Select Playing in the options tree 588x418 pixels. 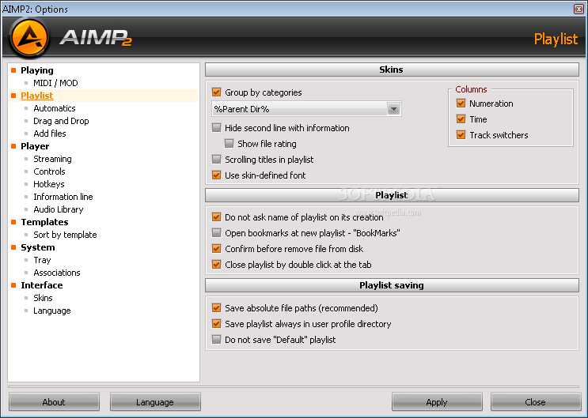[x=36, y=70]
